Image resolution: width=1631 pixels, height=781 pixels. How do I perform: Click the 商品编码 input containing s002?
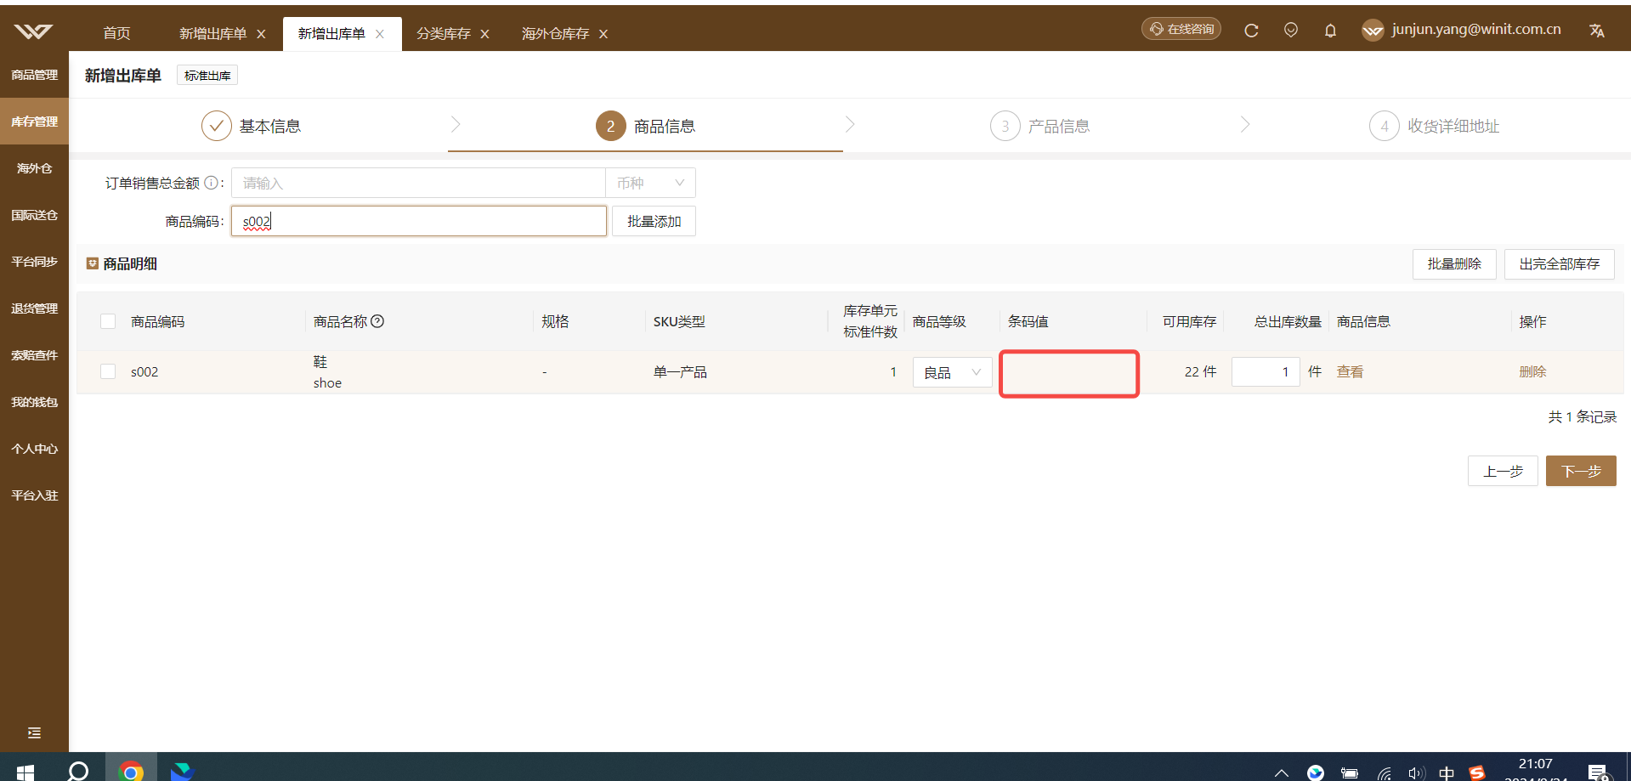pyautogui.click(x=419, y=221)
